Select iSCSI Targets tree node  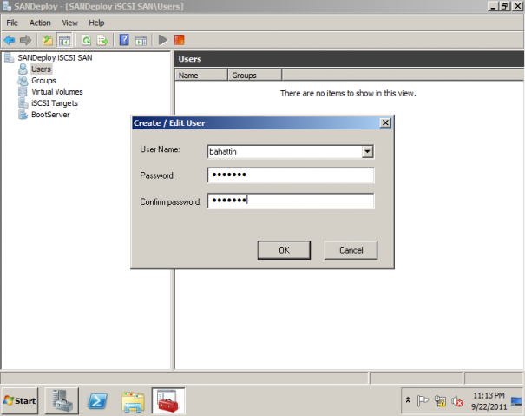click(x=55, y=103)
